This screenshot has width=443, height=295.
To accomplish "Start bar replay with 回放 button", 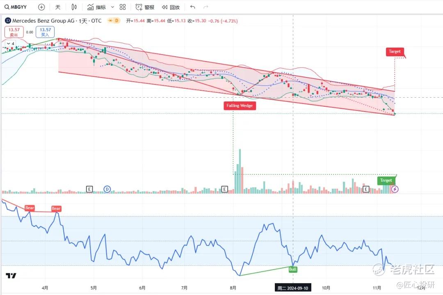I will pyautogui.click(x=171, y=7).
